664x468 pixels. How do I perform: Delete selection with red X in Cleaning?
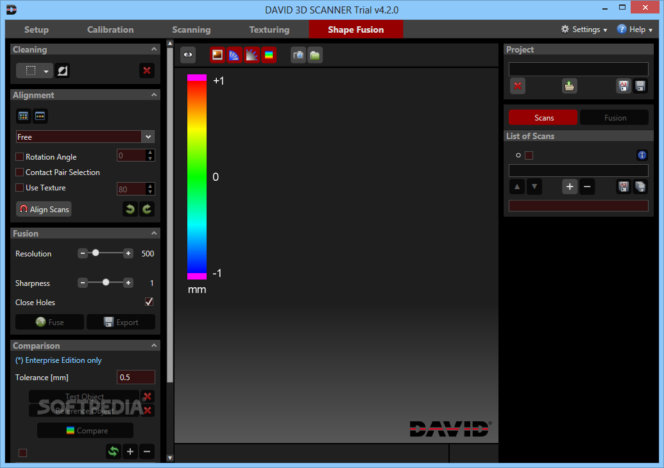tap(147, 71)
